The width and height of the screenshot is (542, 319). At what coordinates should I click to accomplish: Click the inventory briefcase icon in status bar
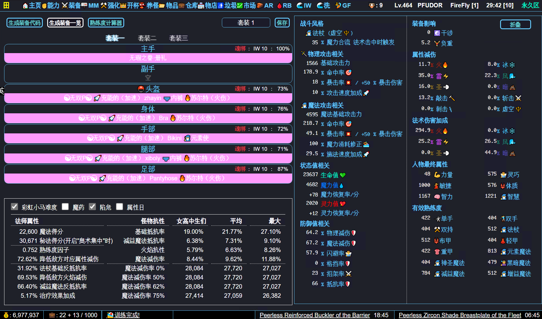52,315
